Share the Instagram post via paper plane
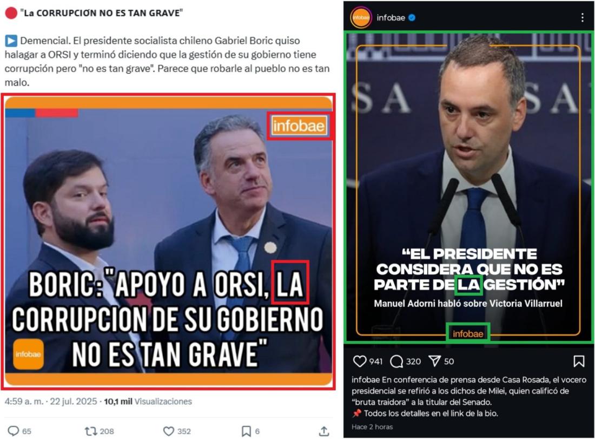The width and height of the screenshot is (595, 439). click(434, 361)
